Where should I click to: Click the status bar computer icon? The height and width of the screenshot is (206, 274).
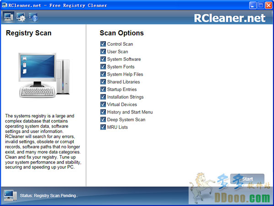click(x=10, y=195)
